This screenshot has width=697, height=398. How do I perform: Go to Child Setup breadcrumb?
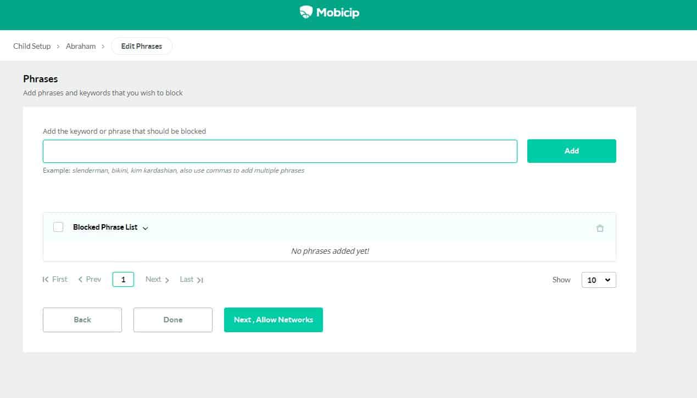pyautogui.click(x=32, y=46)
